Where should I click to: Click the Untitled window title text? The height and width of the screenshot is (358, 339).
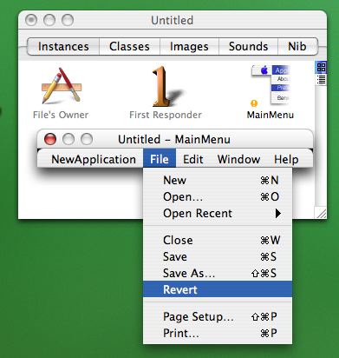click(x=172, y=20)
